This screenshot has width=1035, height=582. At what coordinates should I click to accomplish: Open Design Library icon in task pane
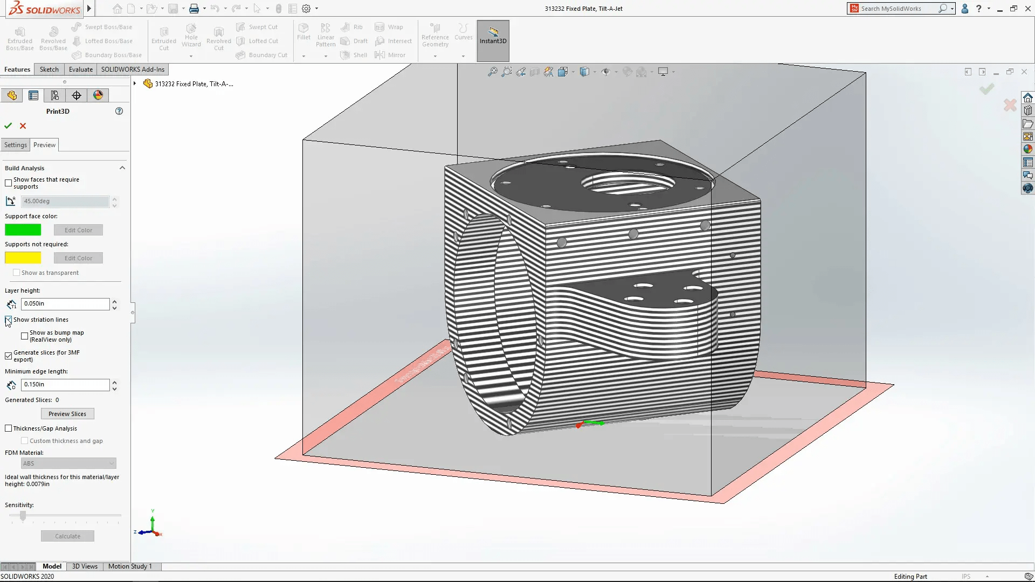tap(1028, 110)
